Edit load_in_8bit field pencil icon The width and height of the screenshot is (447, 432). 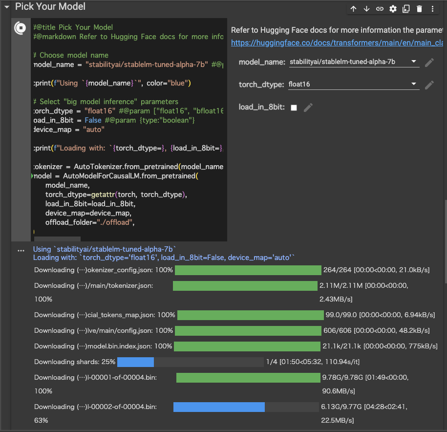click(308, 108)
